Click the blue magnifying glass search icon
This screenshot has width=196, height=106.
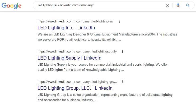[188, 5]
